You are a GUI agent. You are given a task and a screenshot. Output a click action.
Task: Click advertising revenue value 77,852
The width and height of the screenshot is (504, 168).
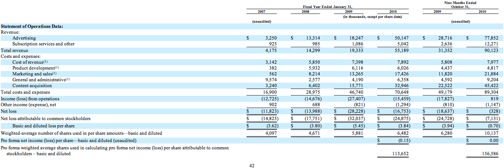[x=491, y=38]
